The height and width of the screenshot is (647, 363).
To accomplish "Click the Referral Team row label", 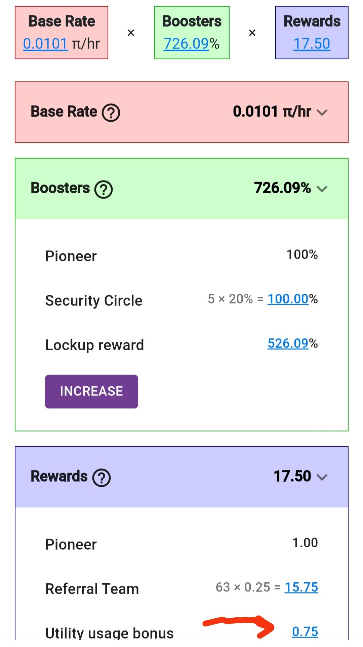I will [x=92, y=589].
